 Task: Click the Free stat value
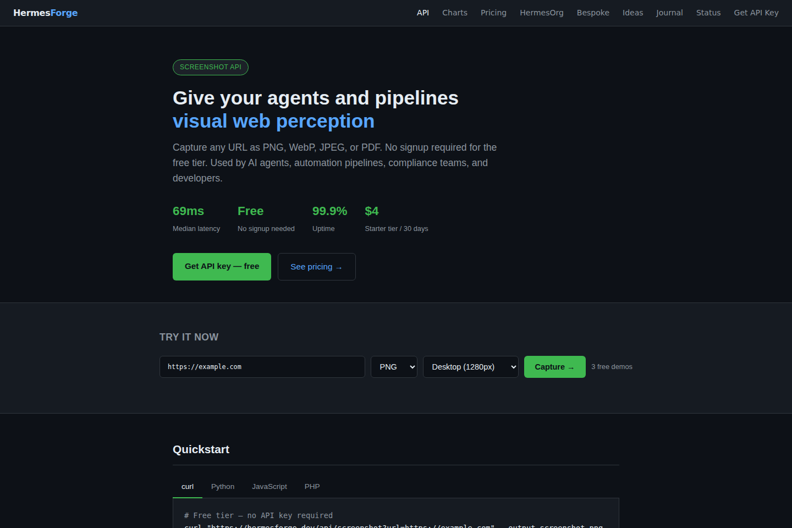[x=250, y=211]
